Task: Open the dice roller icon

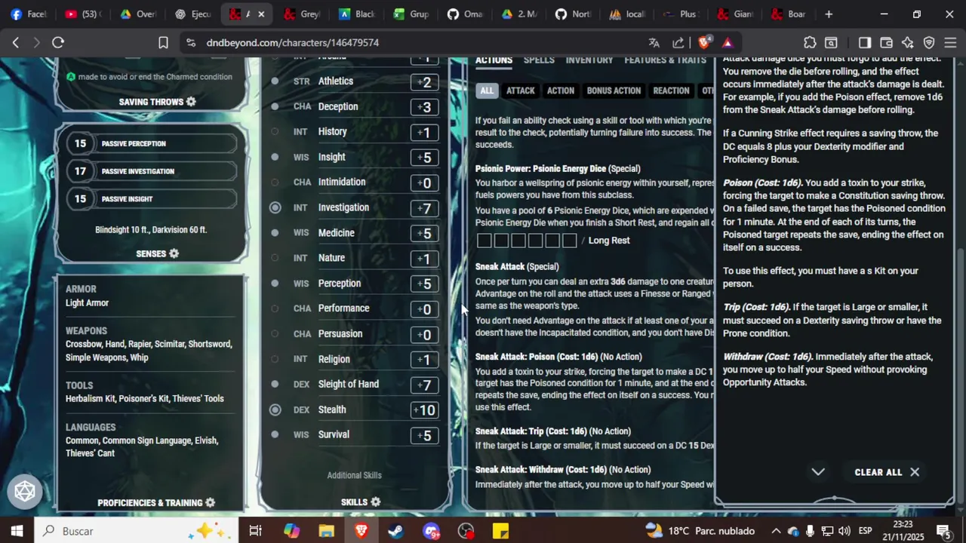Action: pos(25,492)
